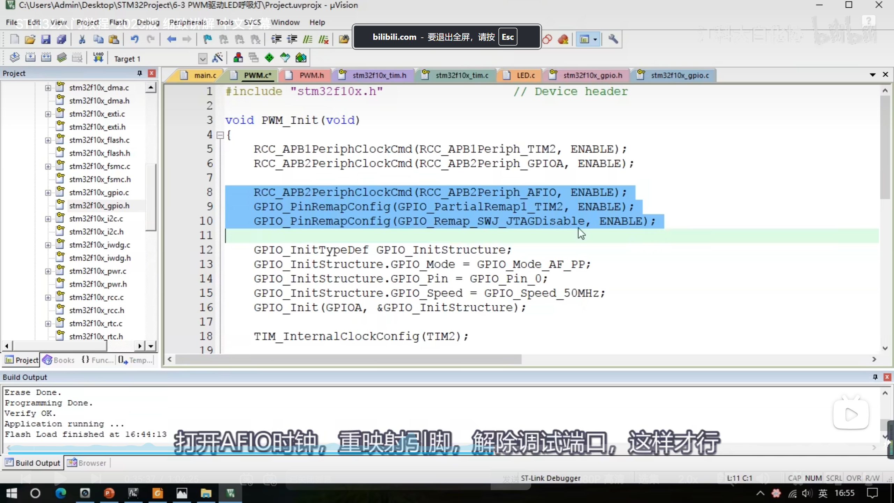This screenshot has height=503, width=894.
Task: Click the Cut scissors icon
Action: (x=82, y=39)
